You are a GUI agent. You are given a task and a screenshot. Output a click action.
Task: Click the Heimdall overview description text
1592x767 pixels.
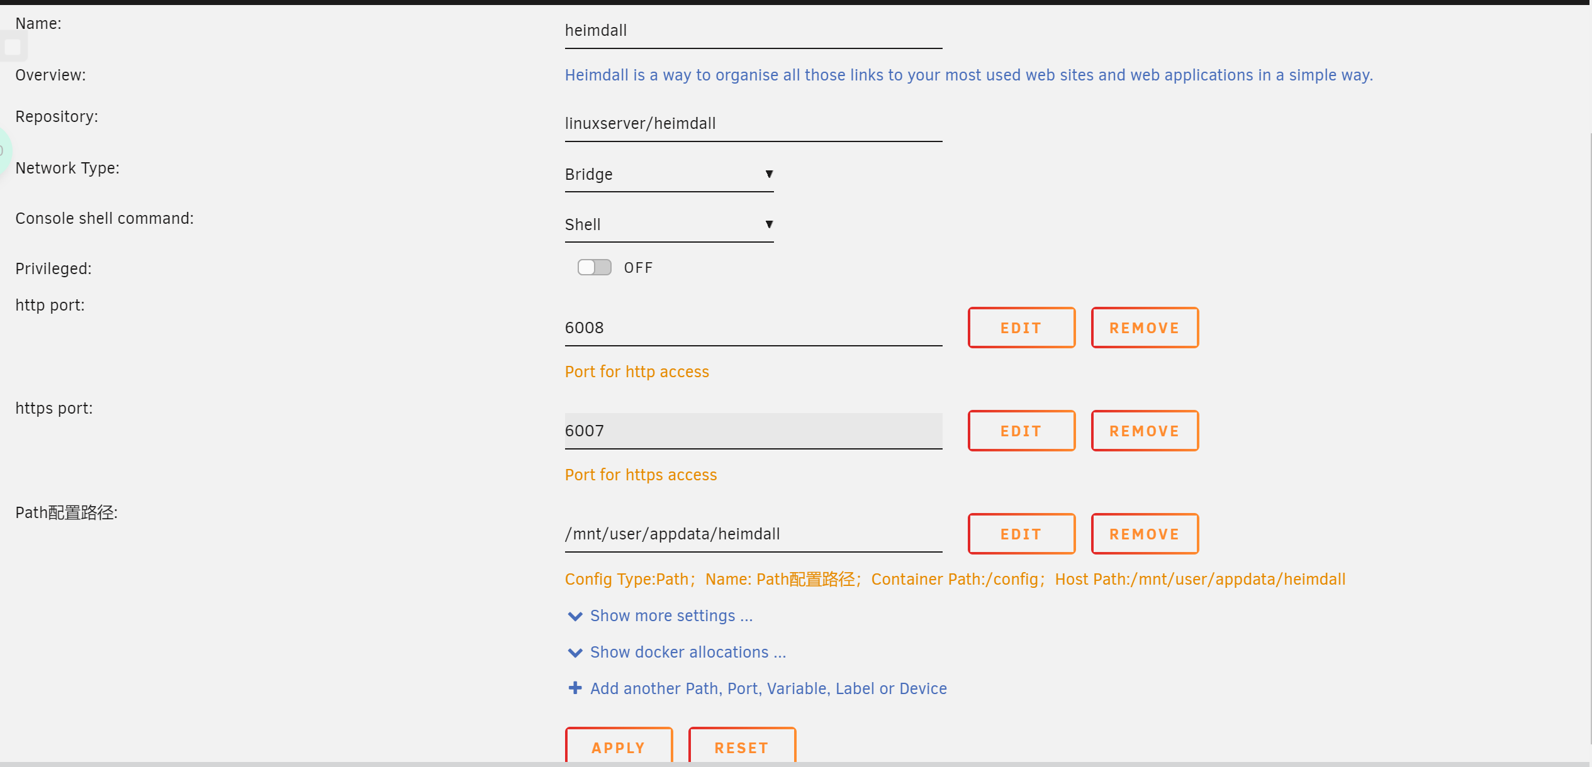968,75
